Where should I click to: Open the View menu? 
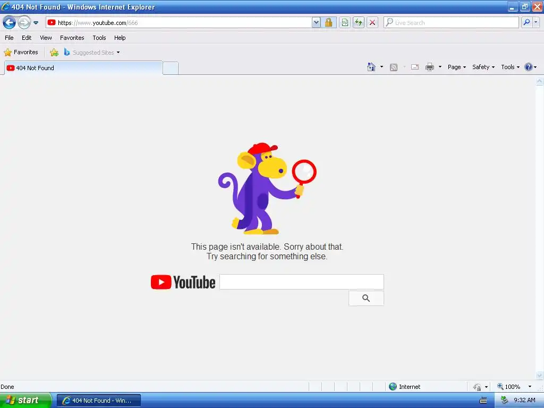coord(46,38)
